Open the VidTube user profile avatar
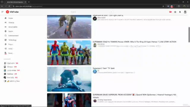The height and width of the screenshot is (107, 190). pos(185,12)
